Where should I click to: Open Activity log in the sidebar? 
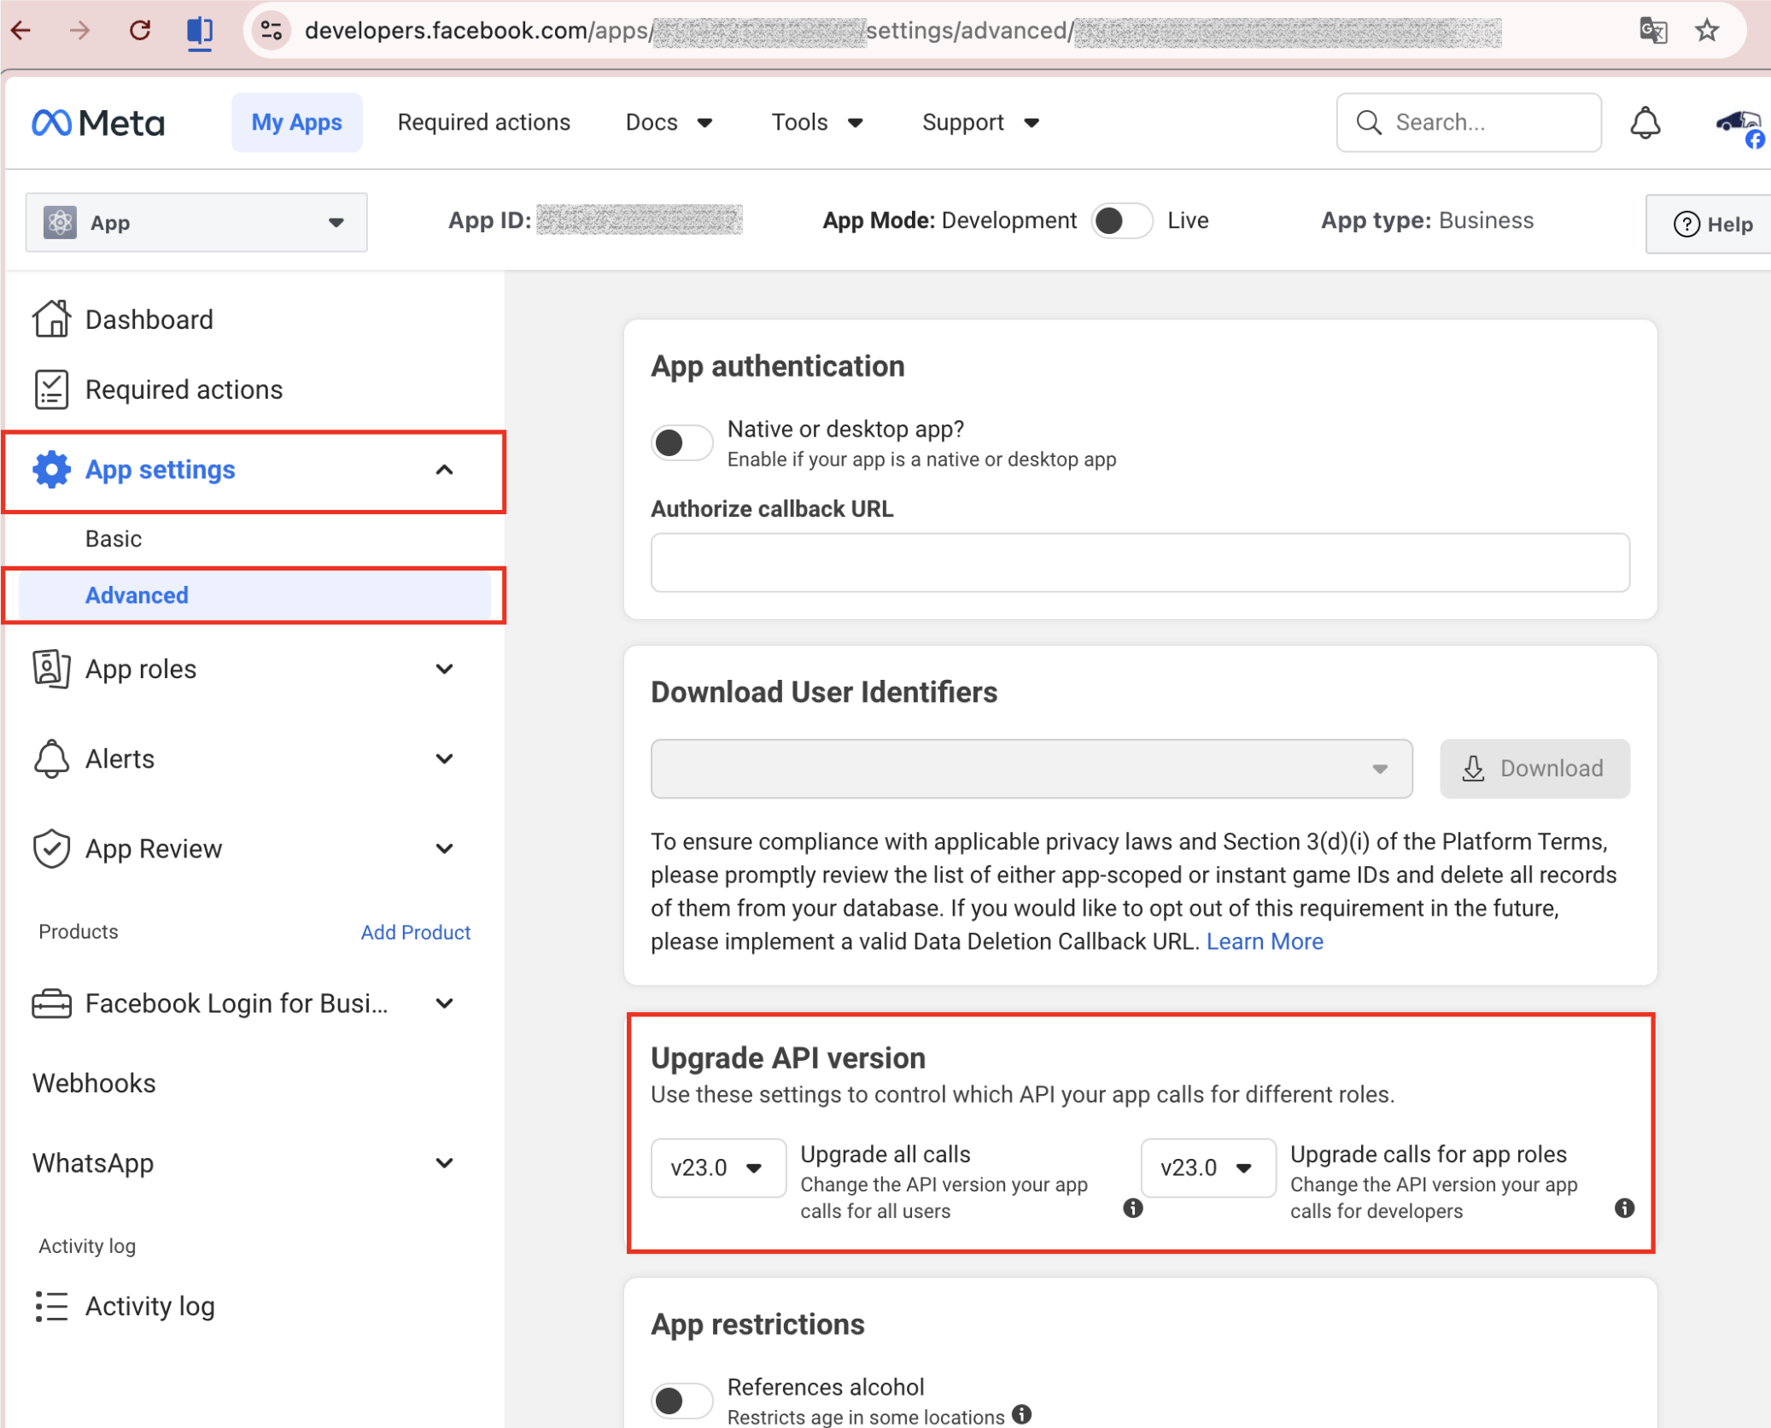coord(149,1306)
